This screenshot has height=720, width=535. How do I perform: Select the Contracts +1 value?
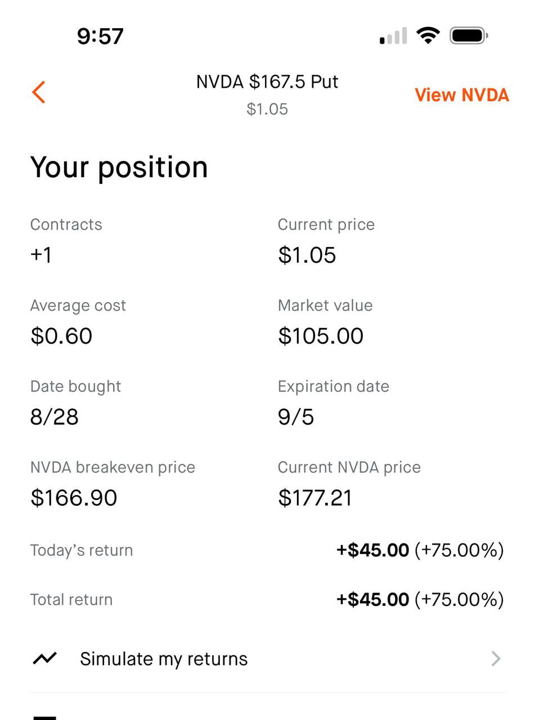point(41,255)
